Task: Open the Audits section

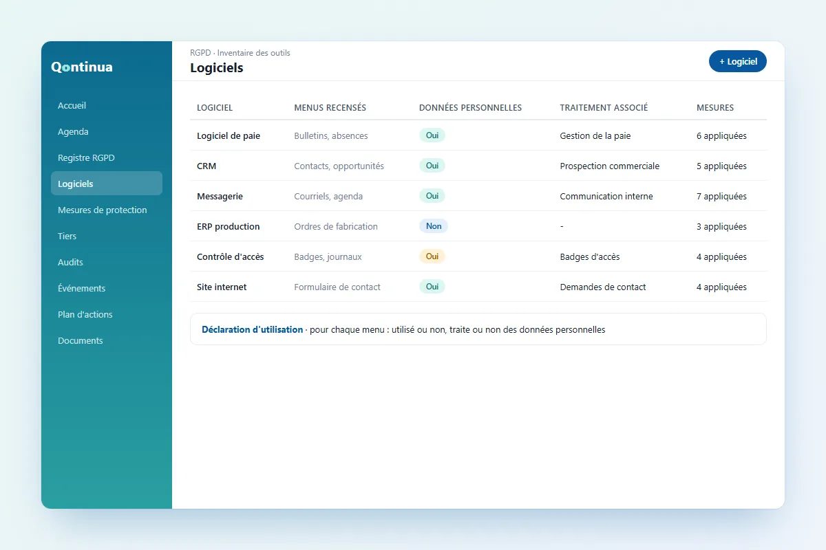Action: [107, 262]
